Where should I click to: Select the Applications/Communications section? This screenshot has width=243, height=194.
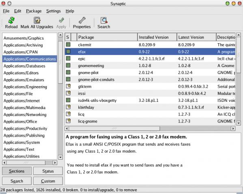click(30, 59)
